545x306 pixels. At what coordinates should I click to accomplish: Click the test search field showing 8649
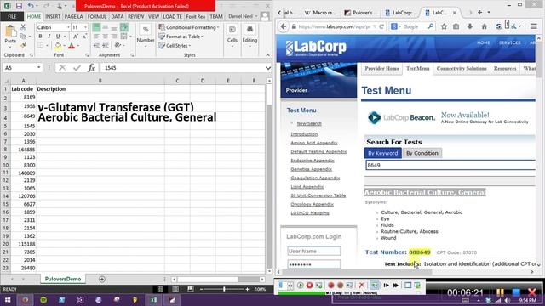tap(450, 165)
